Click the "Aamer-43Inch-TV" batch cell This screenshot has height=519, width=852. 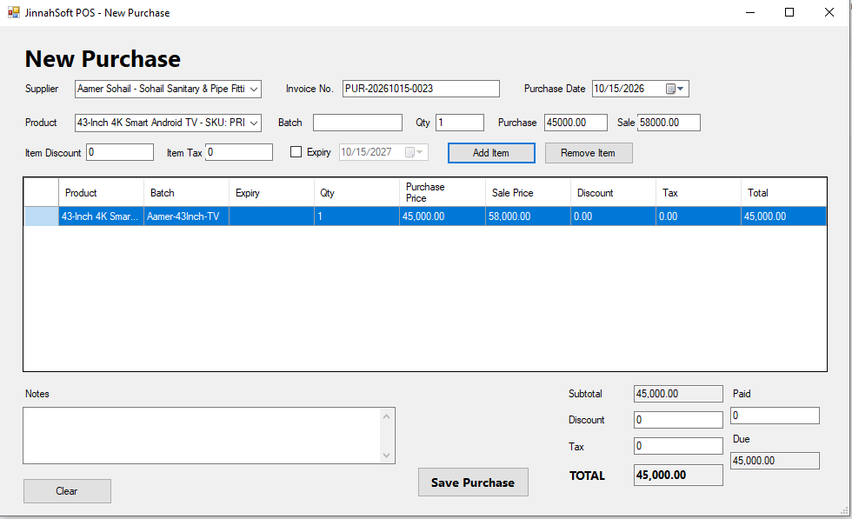point(186,216)
